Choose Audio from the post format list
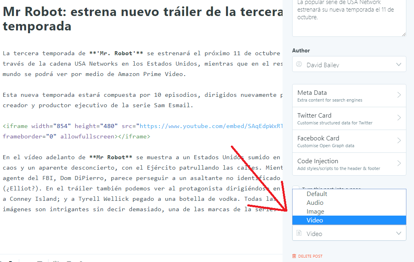The width and height of the screenshot is (414, 262). coord(349,203)
